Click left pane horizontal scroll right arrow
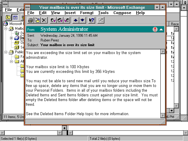The height and width of the screenshot is (141, 188). tap(60, 133)
